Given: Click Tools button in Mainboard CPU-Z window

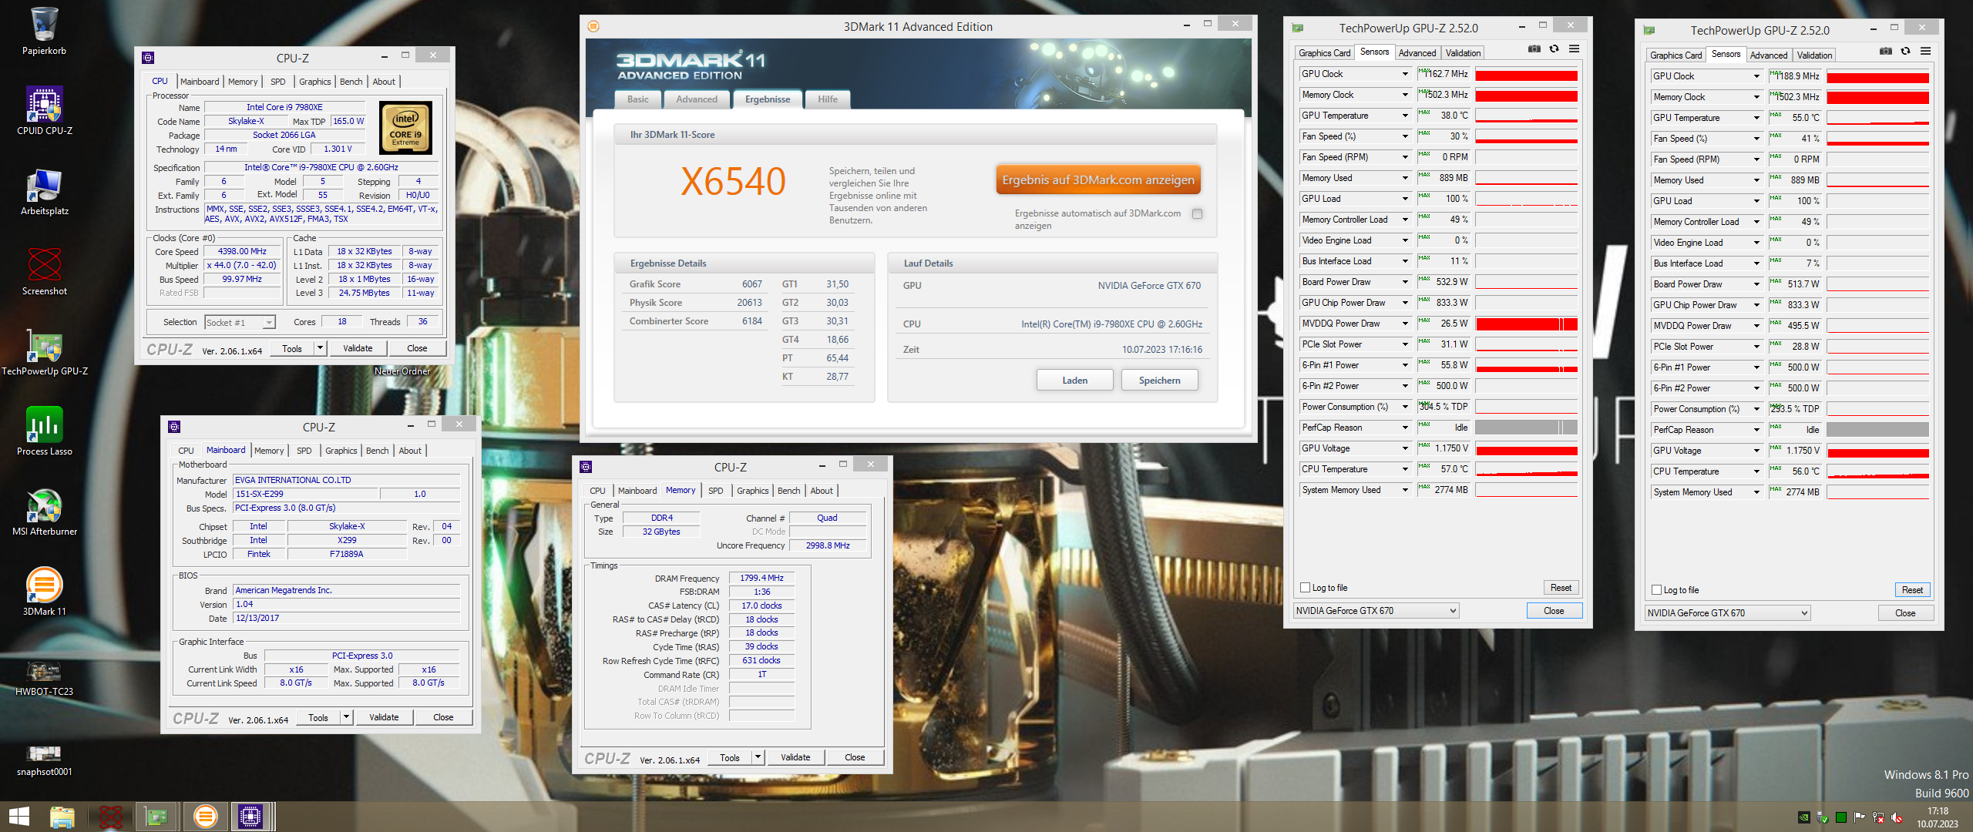Looking at the screenshot, I should (318, 717).
